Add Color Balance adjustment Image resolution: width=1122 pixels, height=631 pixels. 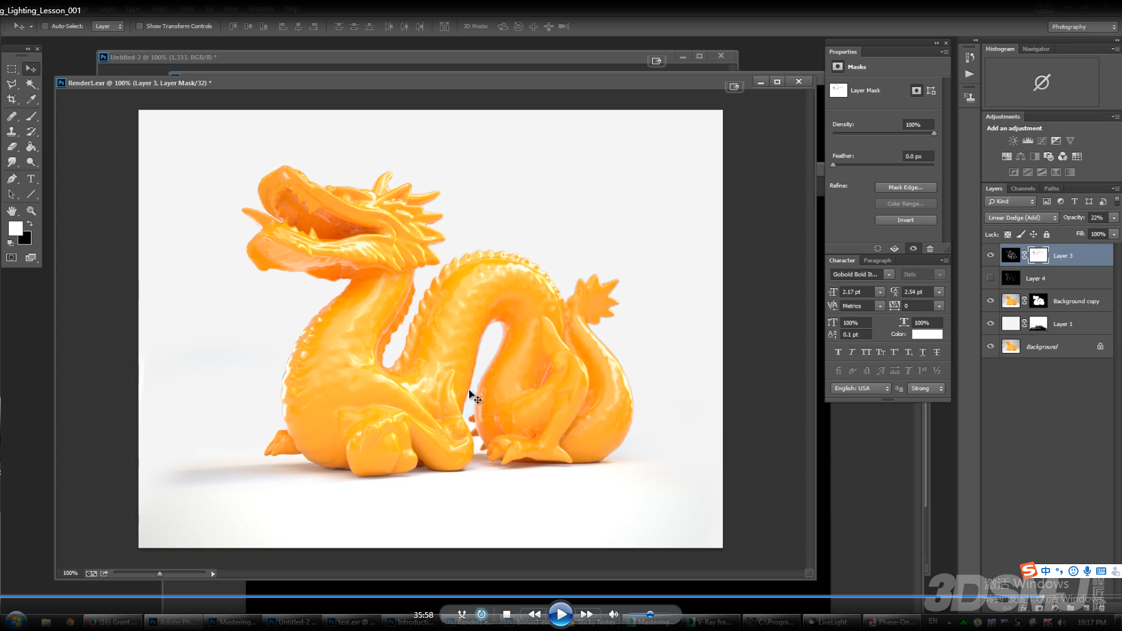pos(1020,156)
